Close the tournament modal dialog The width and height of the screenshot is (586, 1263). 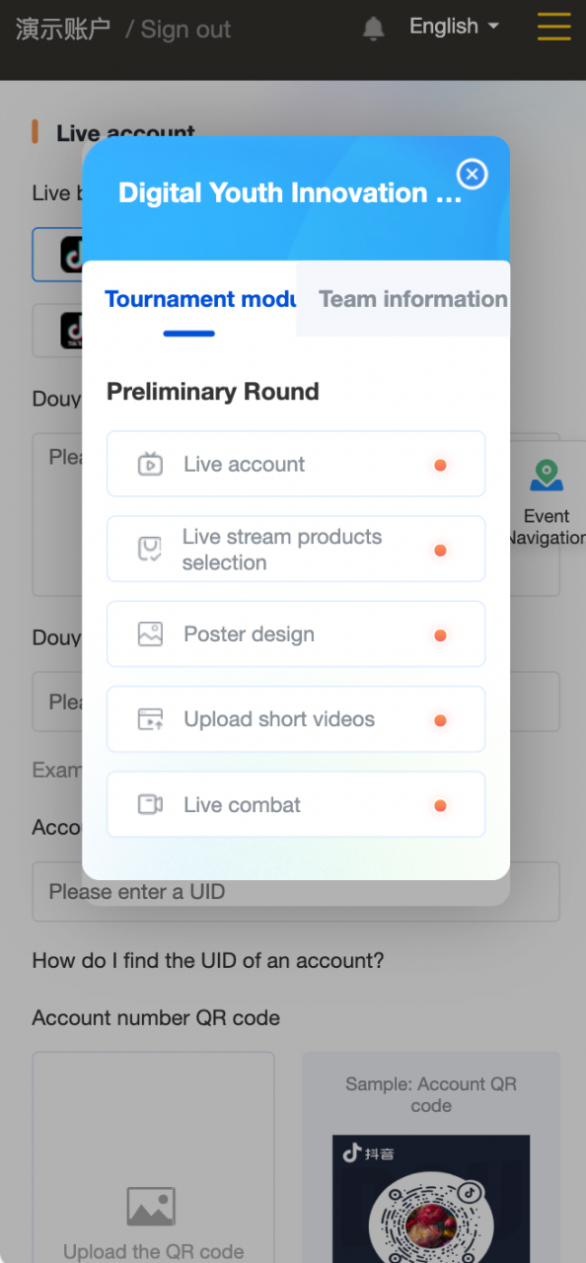click(x=472, y=175)
